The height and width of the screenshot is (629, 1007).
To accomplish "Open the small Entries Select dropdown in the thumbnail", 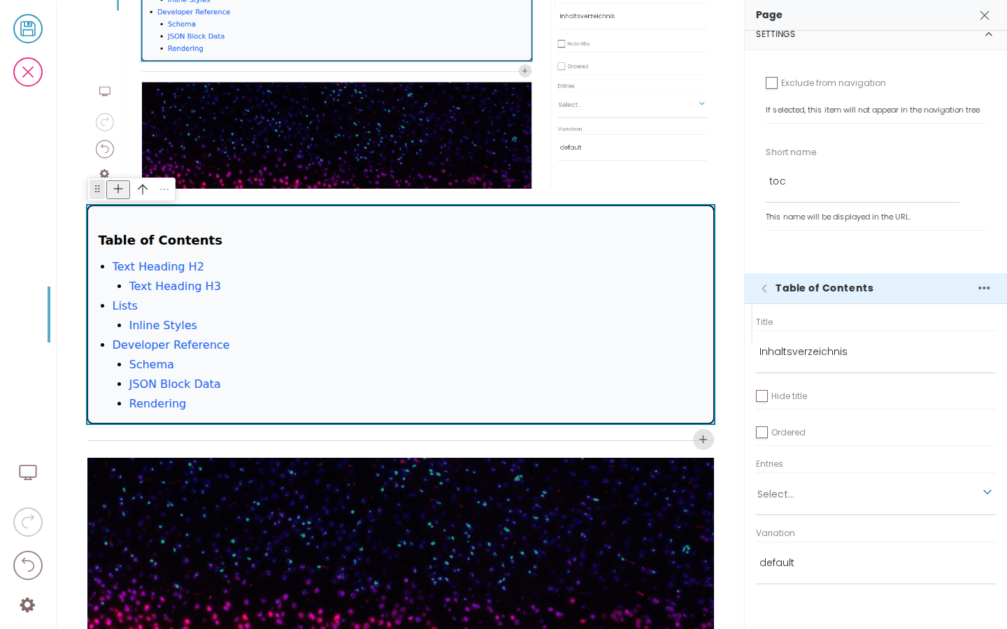I will [x=632, y=105].
